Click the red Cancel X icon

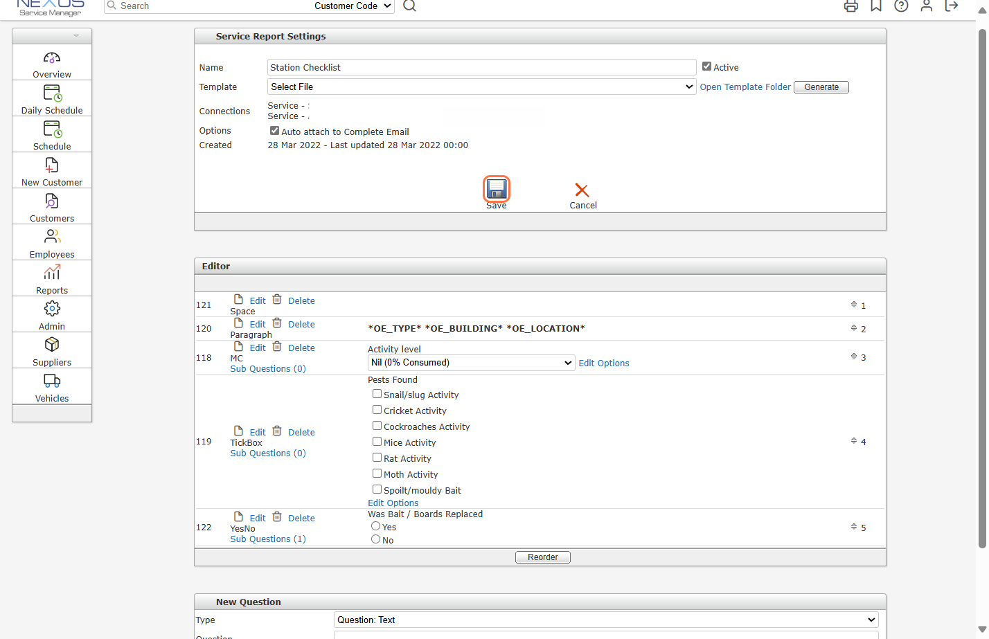[x=582, y=190]
